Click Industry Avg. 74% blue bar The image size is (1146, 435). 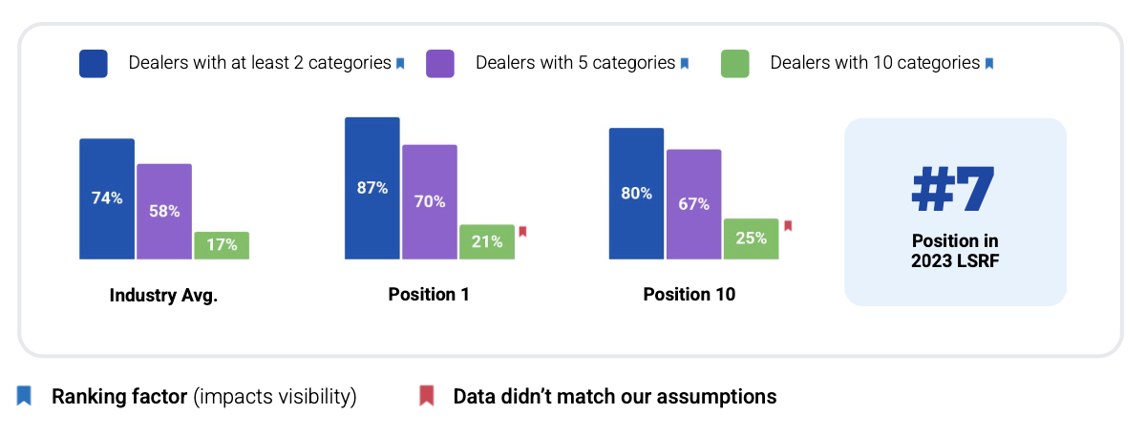(107, 198)
